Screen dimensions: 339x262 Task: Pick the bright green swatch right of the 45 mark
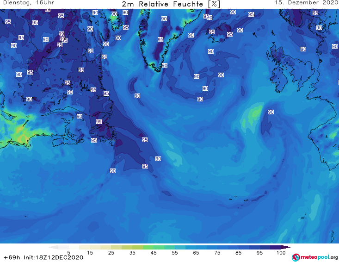click(x=159, y=247)
